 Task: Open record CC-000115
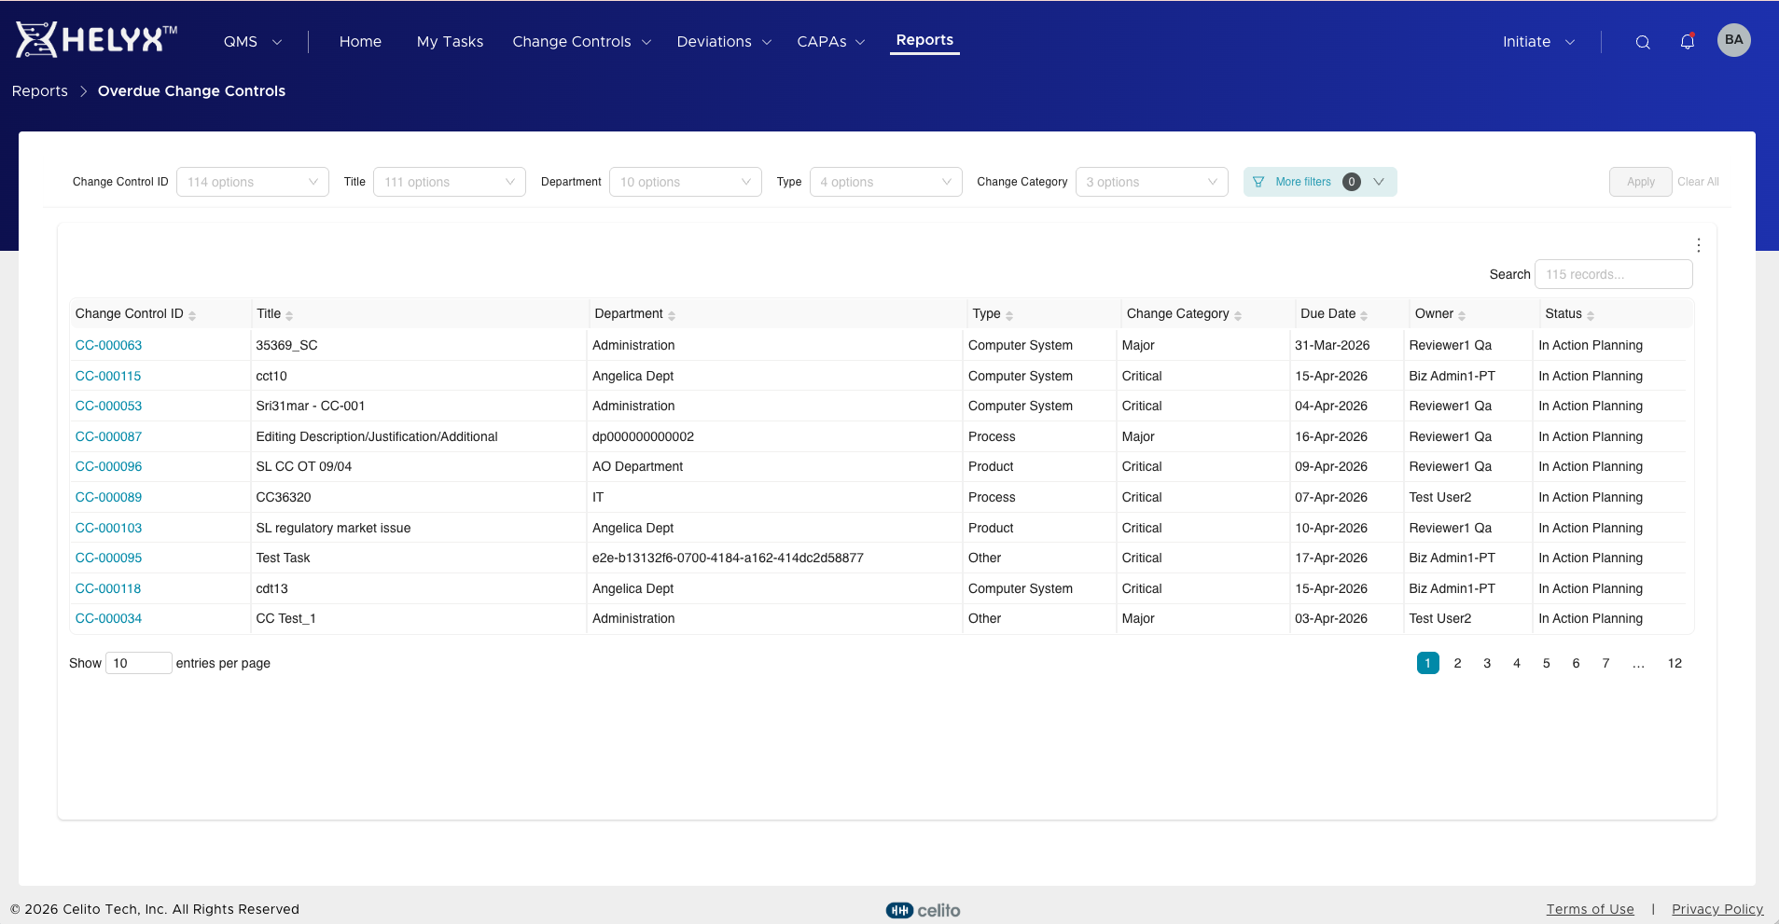(x=108, y=376)
